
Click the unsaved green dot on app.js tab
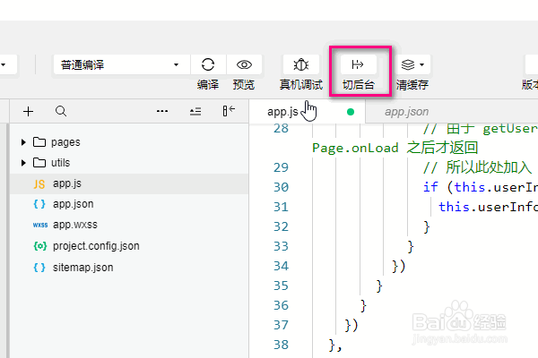click(x=351, y=112)
